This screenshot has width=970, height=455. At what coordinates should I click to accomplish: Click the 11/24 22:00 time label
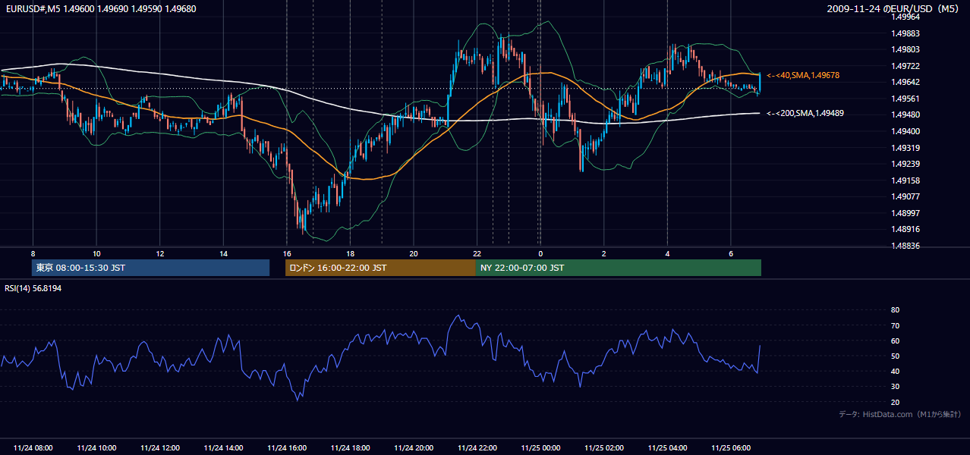click(x=477, y=448)
